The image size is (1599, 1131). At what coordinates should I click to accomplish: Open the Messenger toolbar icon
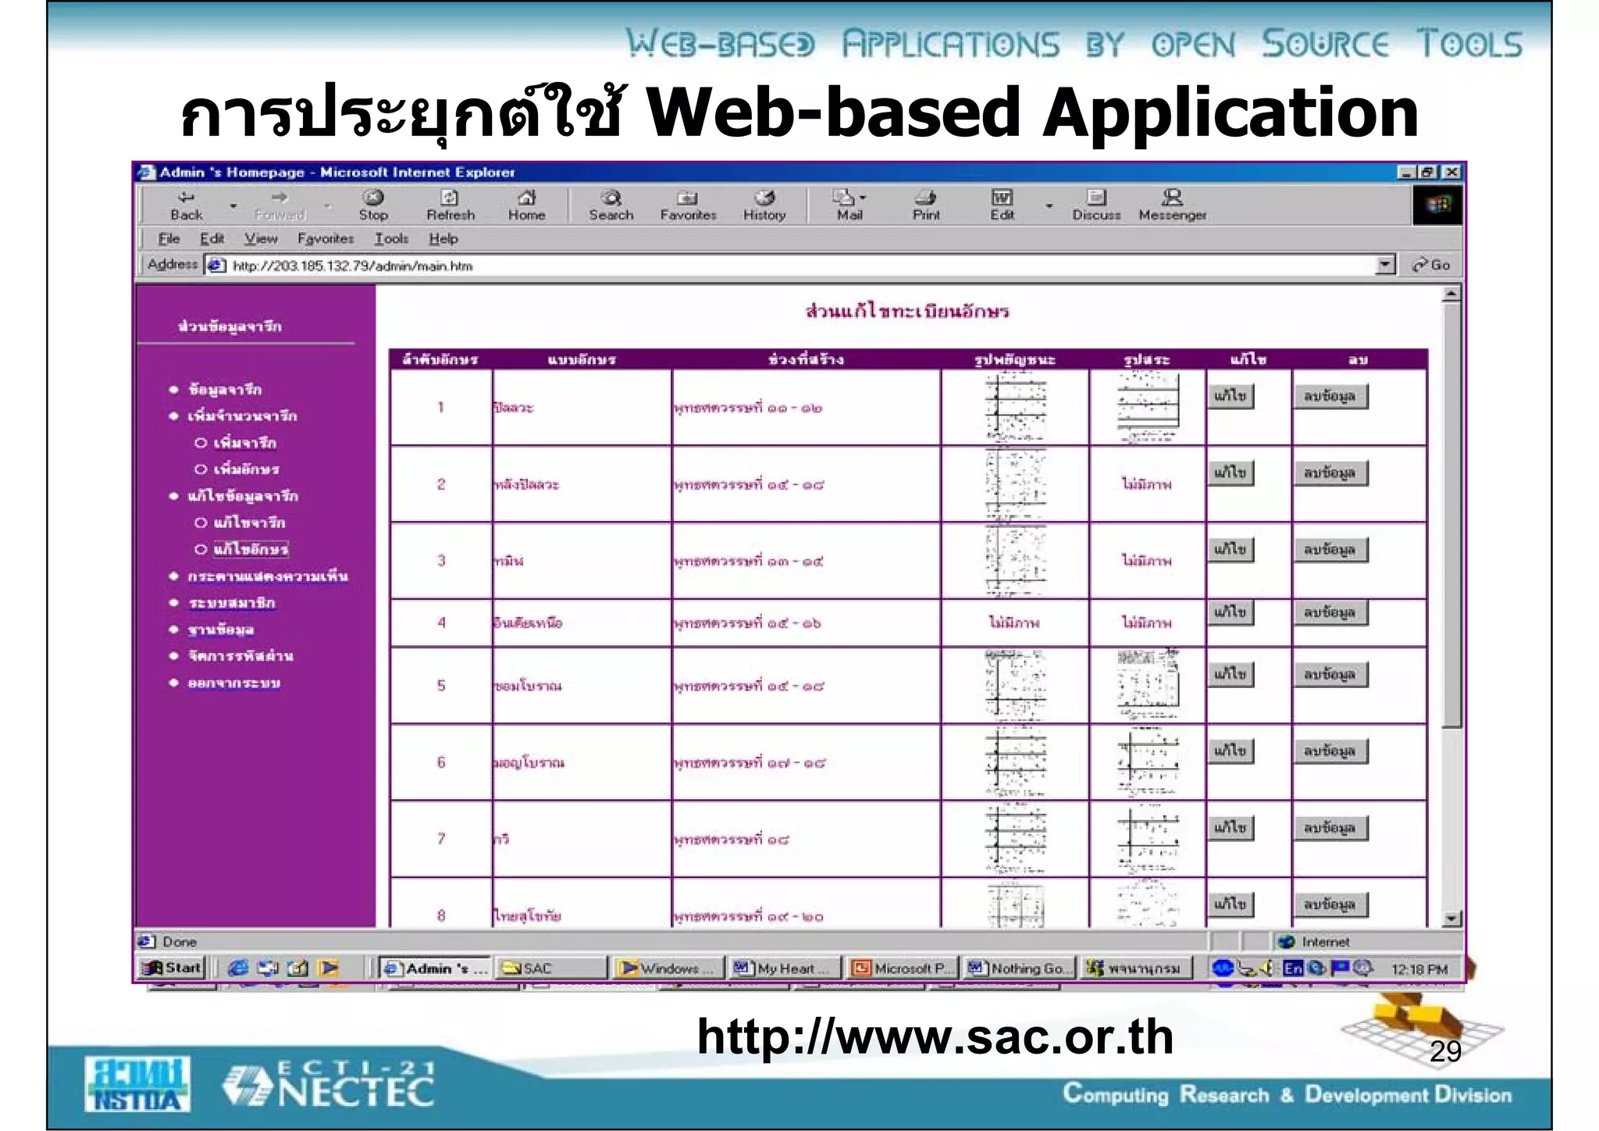pyautogui.click(x=1172, y=205)
